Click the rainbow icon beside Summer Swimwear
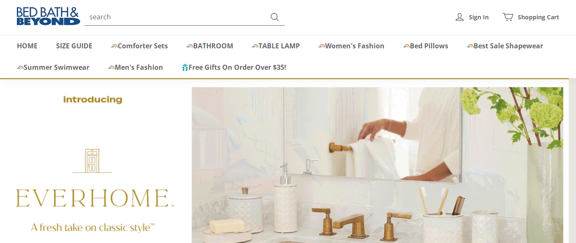The image size is (576, 243). pyautogui.click(x=20, y=68)
